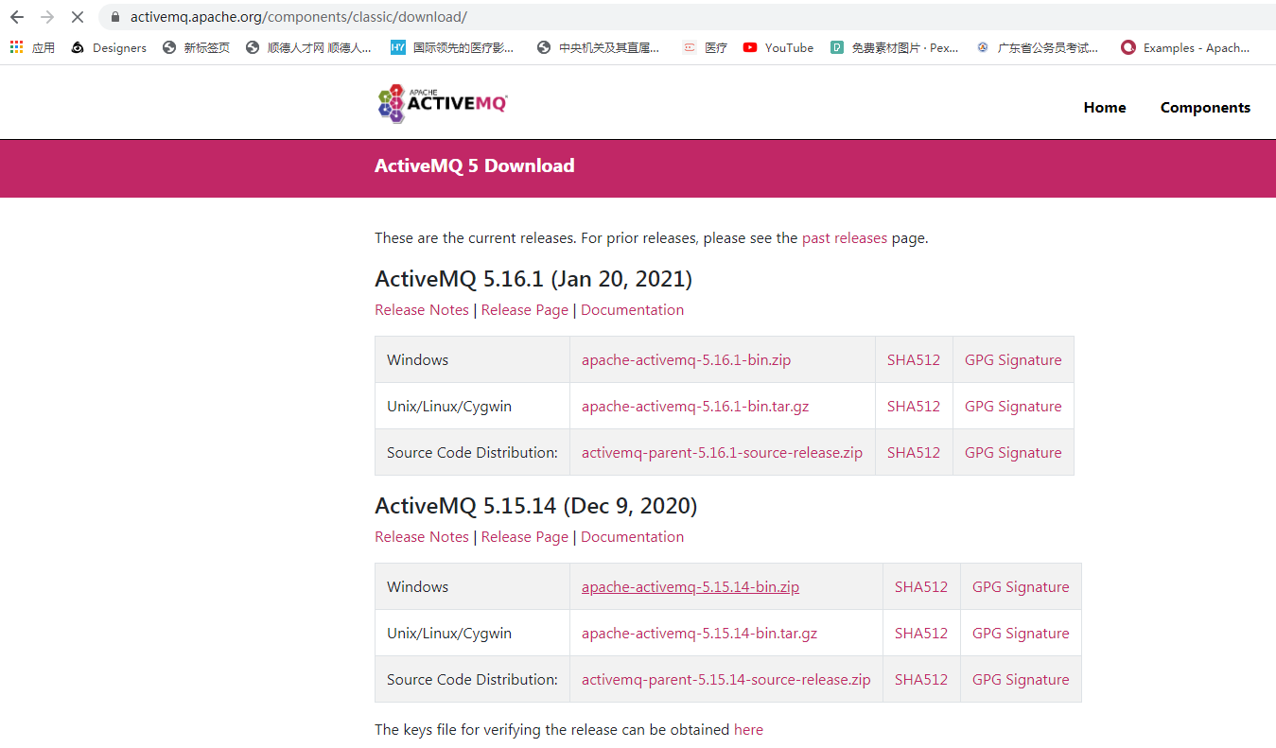This screenshot has width=1276, height=748.
Task: Open the past releases page
Action: coord(844,237)
